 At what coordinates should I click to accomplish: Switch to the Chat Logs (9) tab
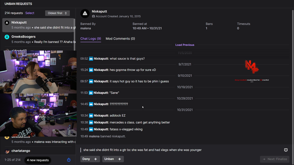point(91,38)
